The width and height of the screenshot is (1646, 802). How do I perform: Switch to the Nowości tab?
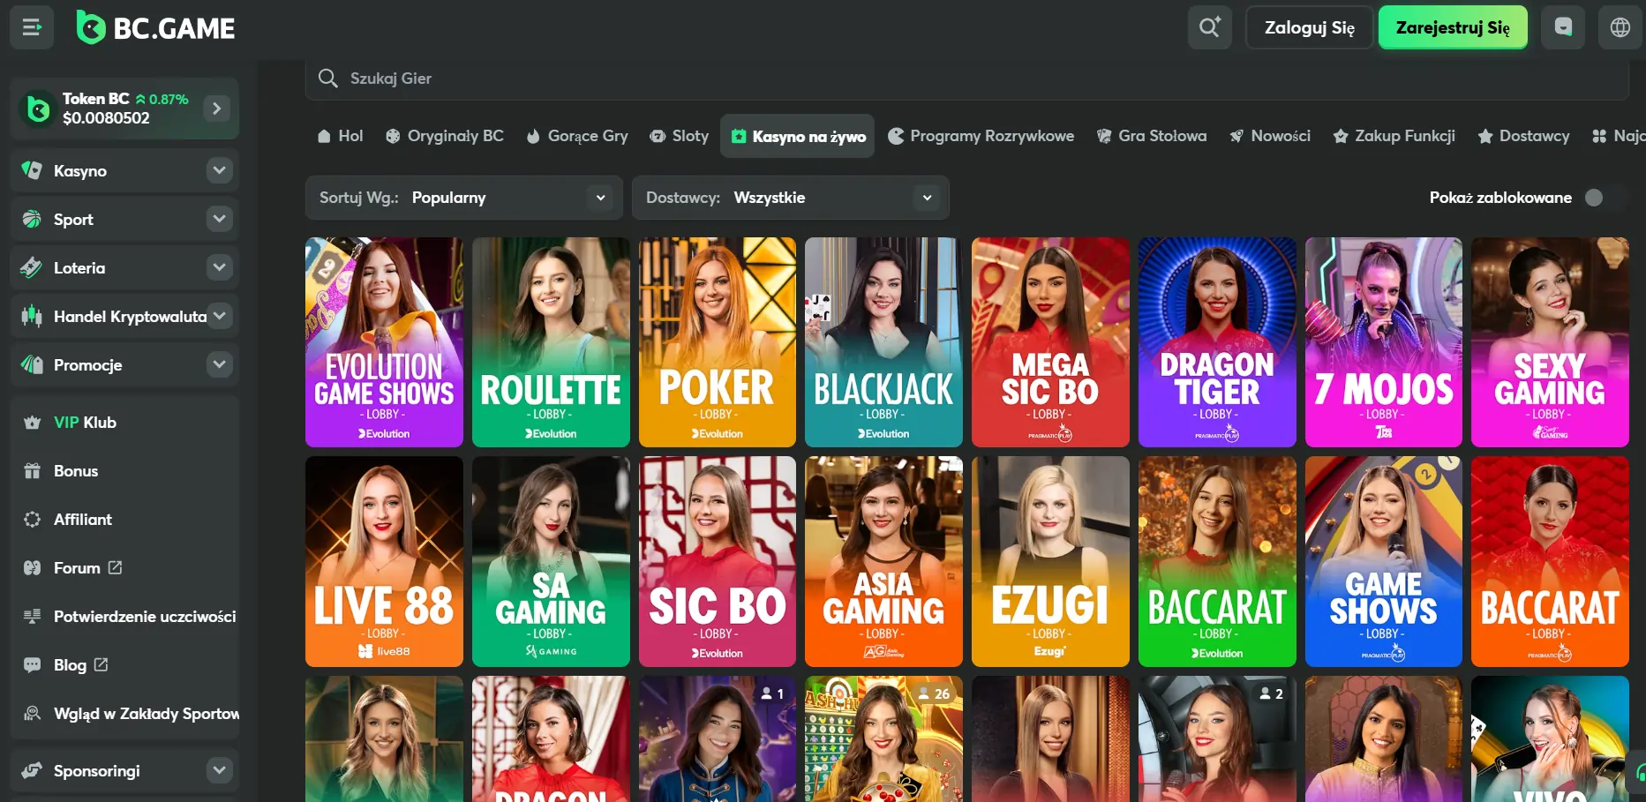(1270, 136)
